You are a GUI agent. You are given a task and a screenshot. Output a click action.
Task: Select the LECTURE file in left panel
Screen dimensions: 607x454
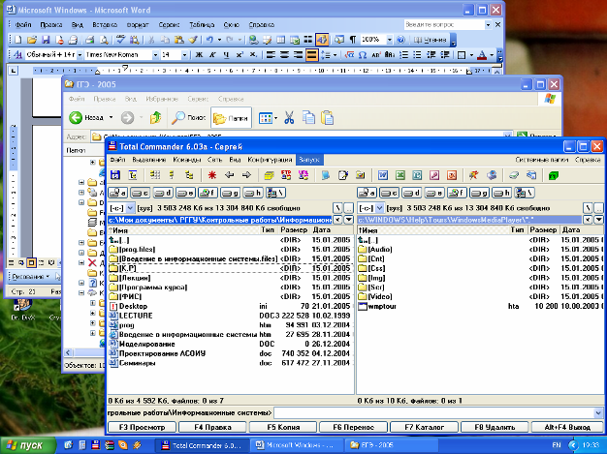click(x=135, y=316)
